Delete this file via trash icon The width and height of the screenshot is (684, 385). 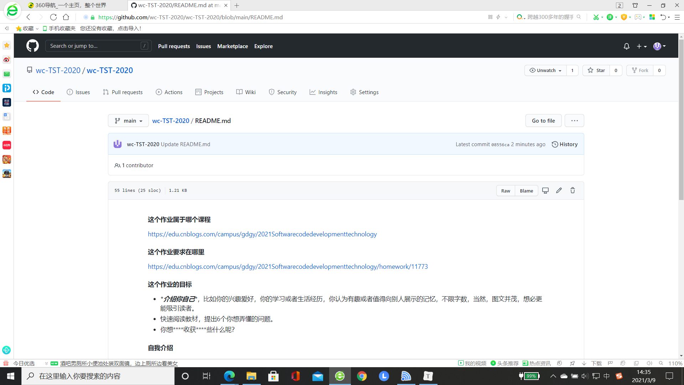click(572, 190)
